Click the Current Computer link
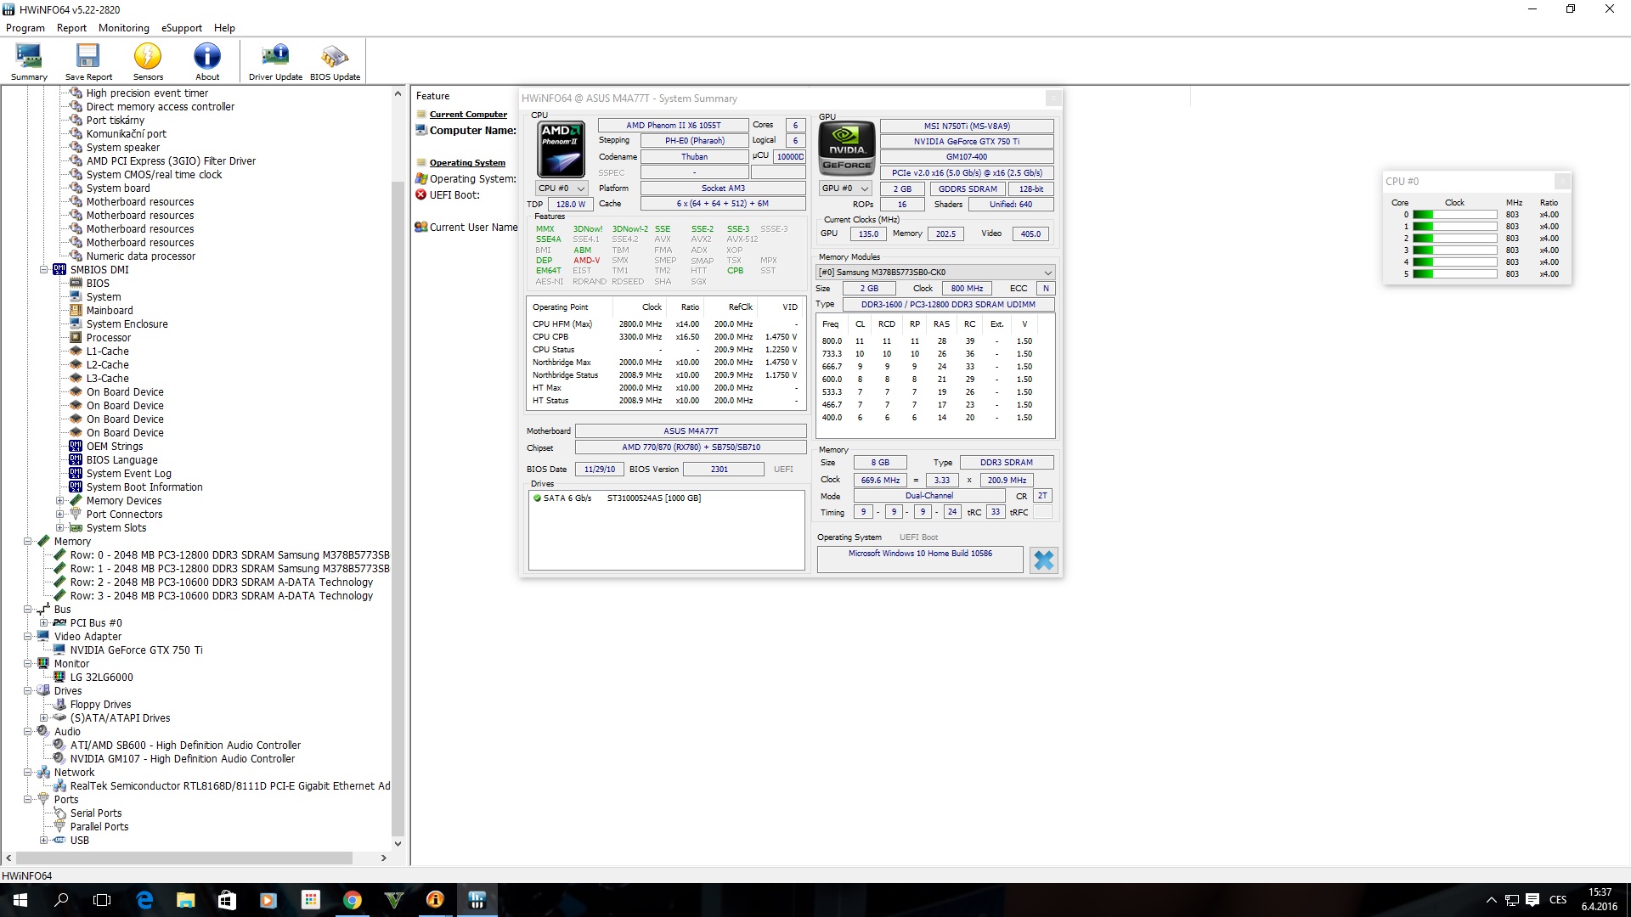 (468, 115)
